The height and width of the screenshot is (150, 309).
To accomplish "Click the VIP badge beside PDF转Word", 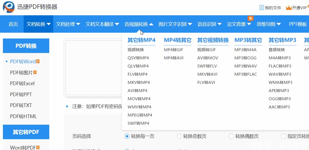I will pyautogui.click(x=38, y=61).
